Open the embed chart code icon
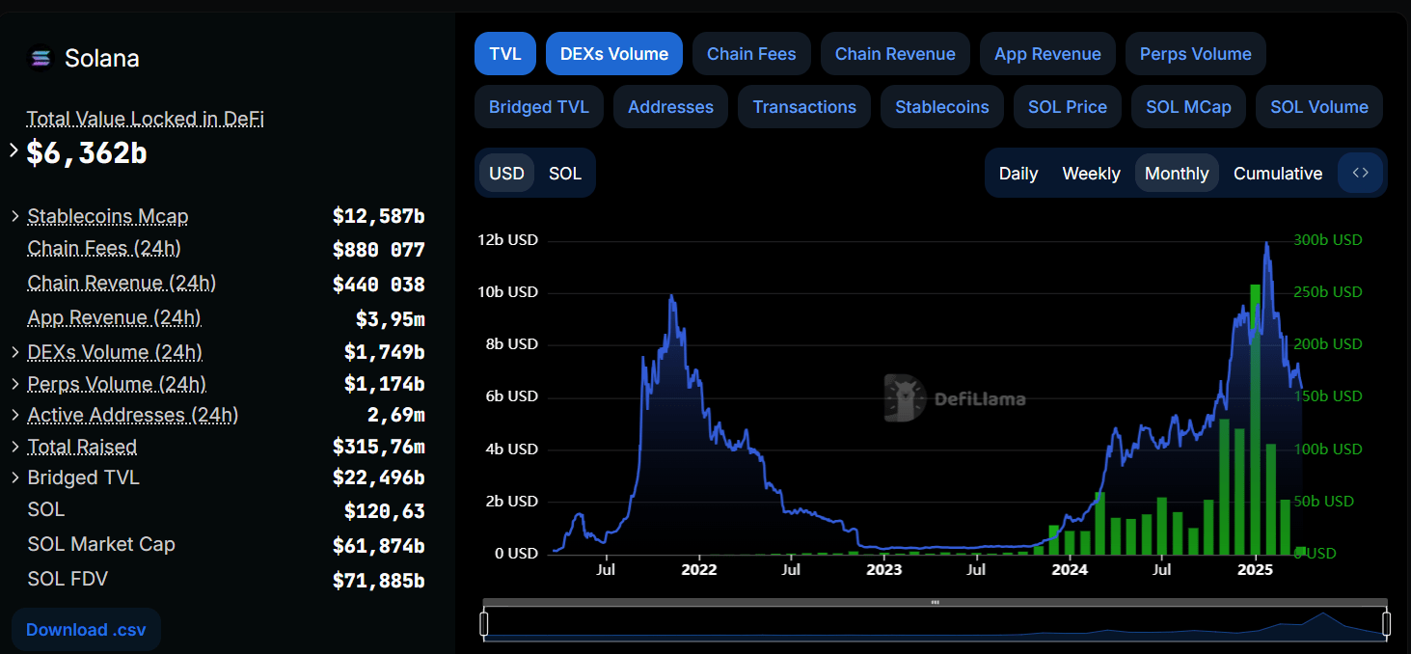This screenshot has height=654, width=1411. 1361,174
